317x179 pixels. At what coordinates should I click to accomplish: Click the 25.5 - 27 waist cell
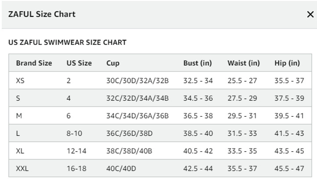click(242, 81)
